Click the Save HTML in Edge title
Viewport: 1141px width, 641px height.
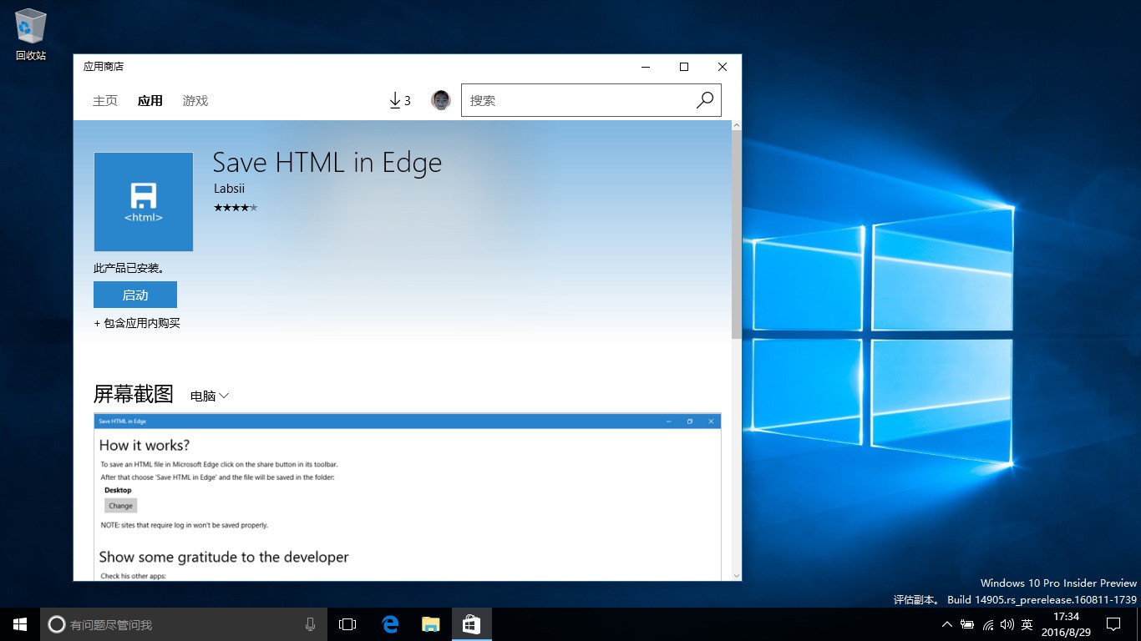[327, 162]
